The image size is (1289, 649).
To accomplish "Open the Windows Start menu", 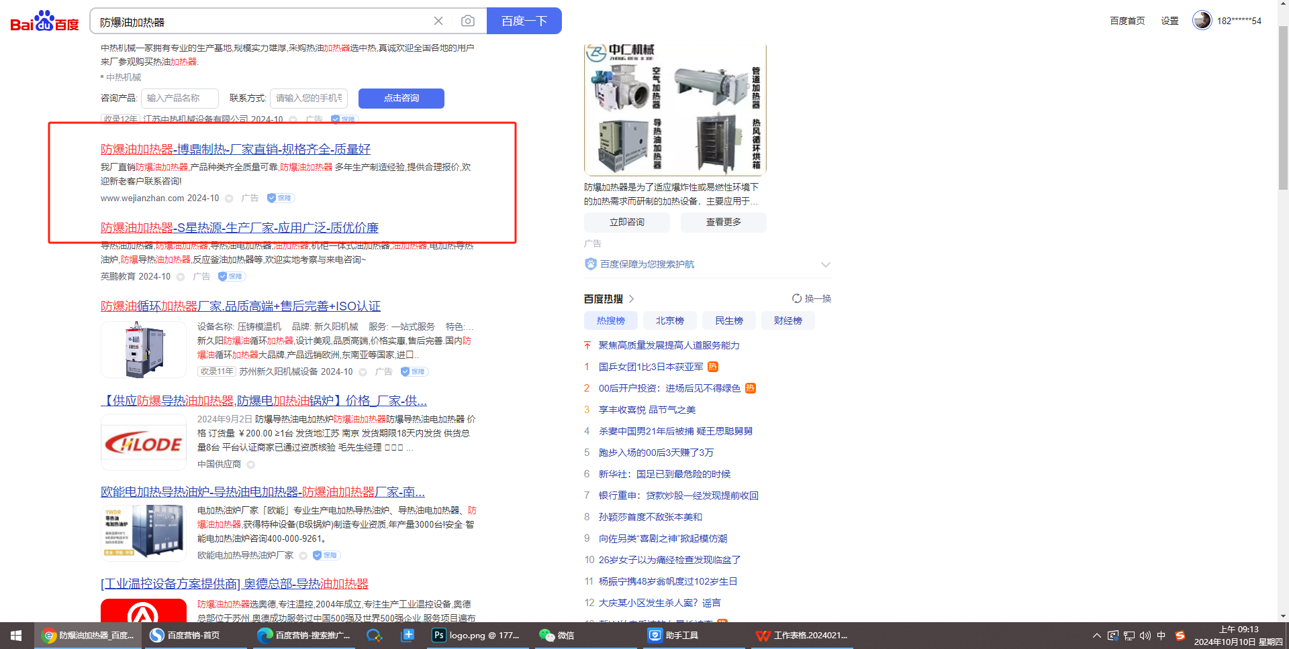I will [16, 635].
